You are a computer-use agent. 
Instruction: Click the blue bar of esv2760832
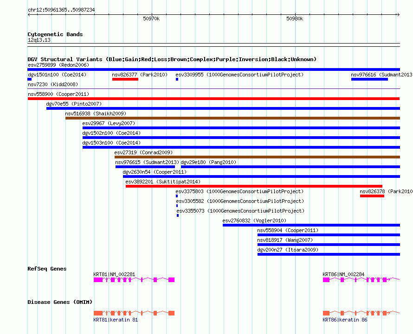311,225
